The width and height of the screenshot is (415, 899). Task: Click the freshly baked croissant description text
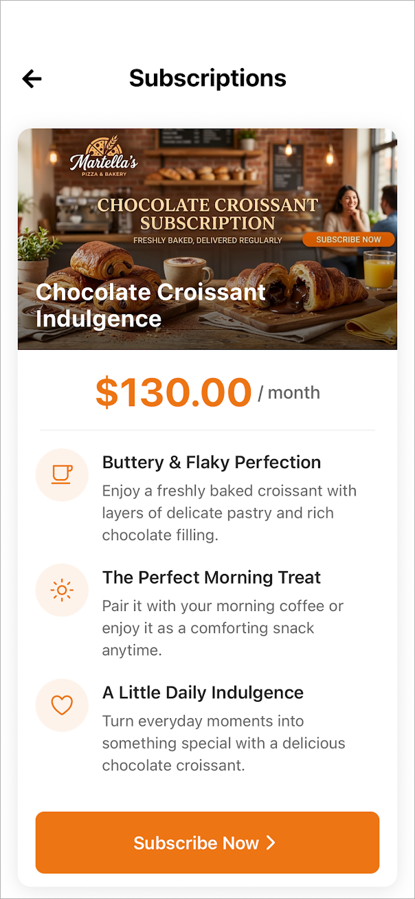tap(229, 513)
